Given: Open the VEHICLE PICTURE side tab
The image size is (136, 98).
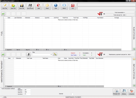Looking at the screenshot, I should pos(134,71).
